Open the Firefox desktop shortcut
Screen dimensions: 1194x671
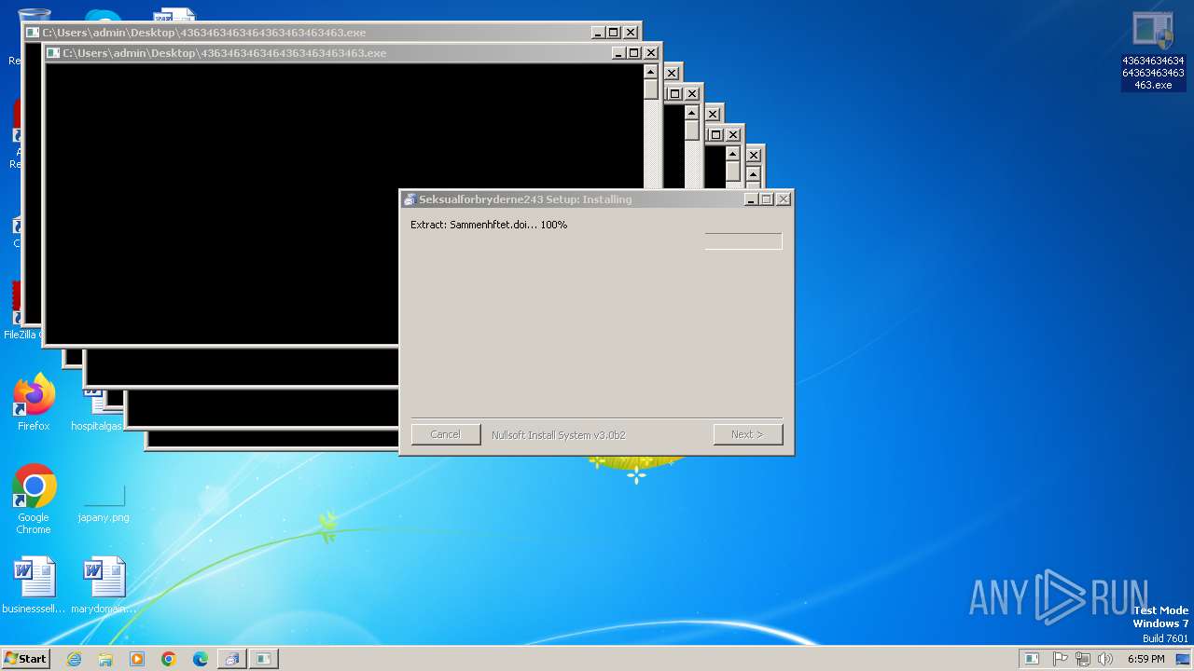tap(34, 403)
